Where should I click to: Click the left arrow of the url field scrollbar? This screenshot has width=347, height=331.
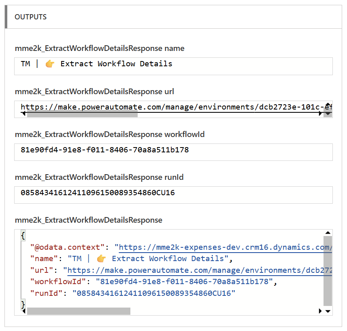(23, 114)
